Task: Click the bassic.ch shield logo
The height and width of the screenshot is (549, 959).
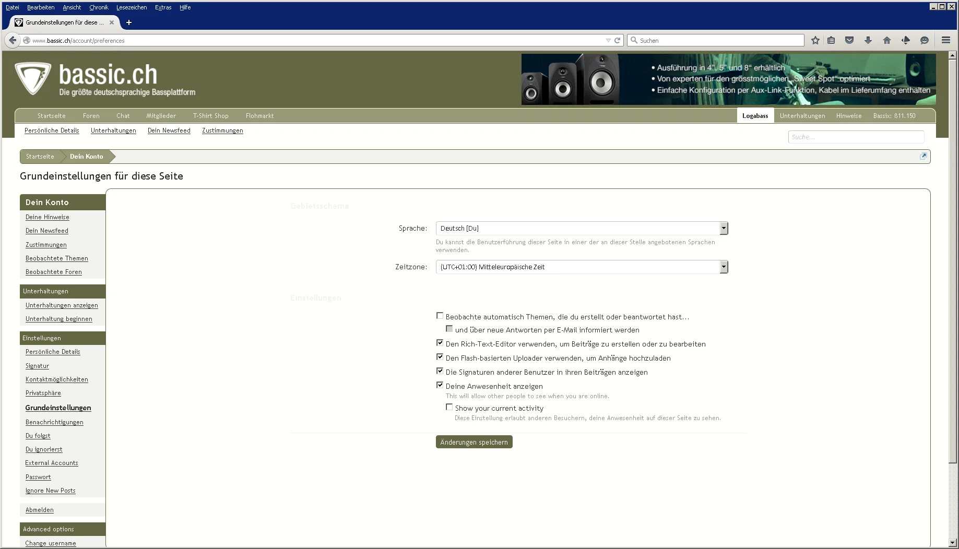Action: coord(32,78)
